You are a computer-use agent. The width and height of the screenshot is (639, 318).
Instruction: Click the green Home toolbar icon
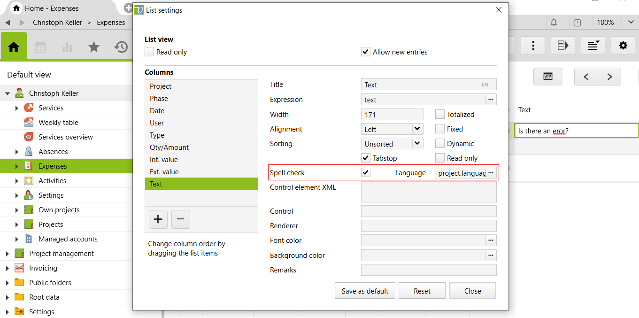(x=14, y=47)
